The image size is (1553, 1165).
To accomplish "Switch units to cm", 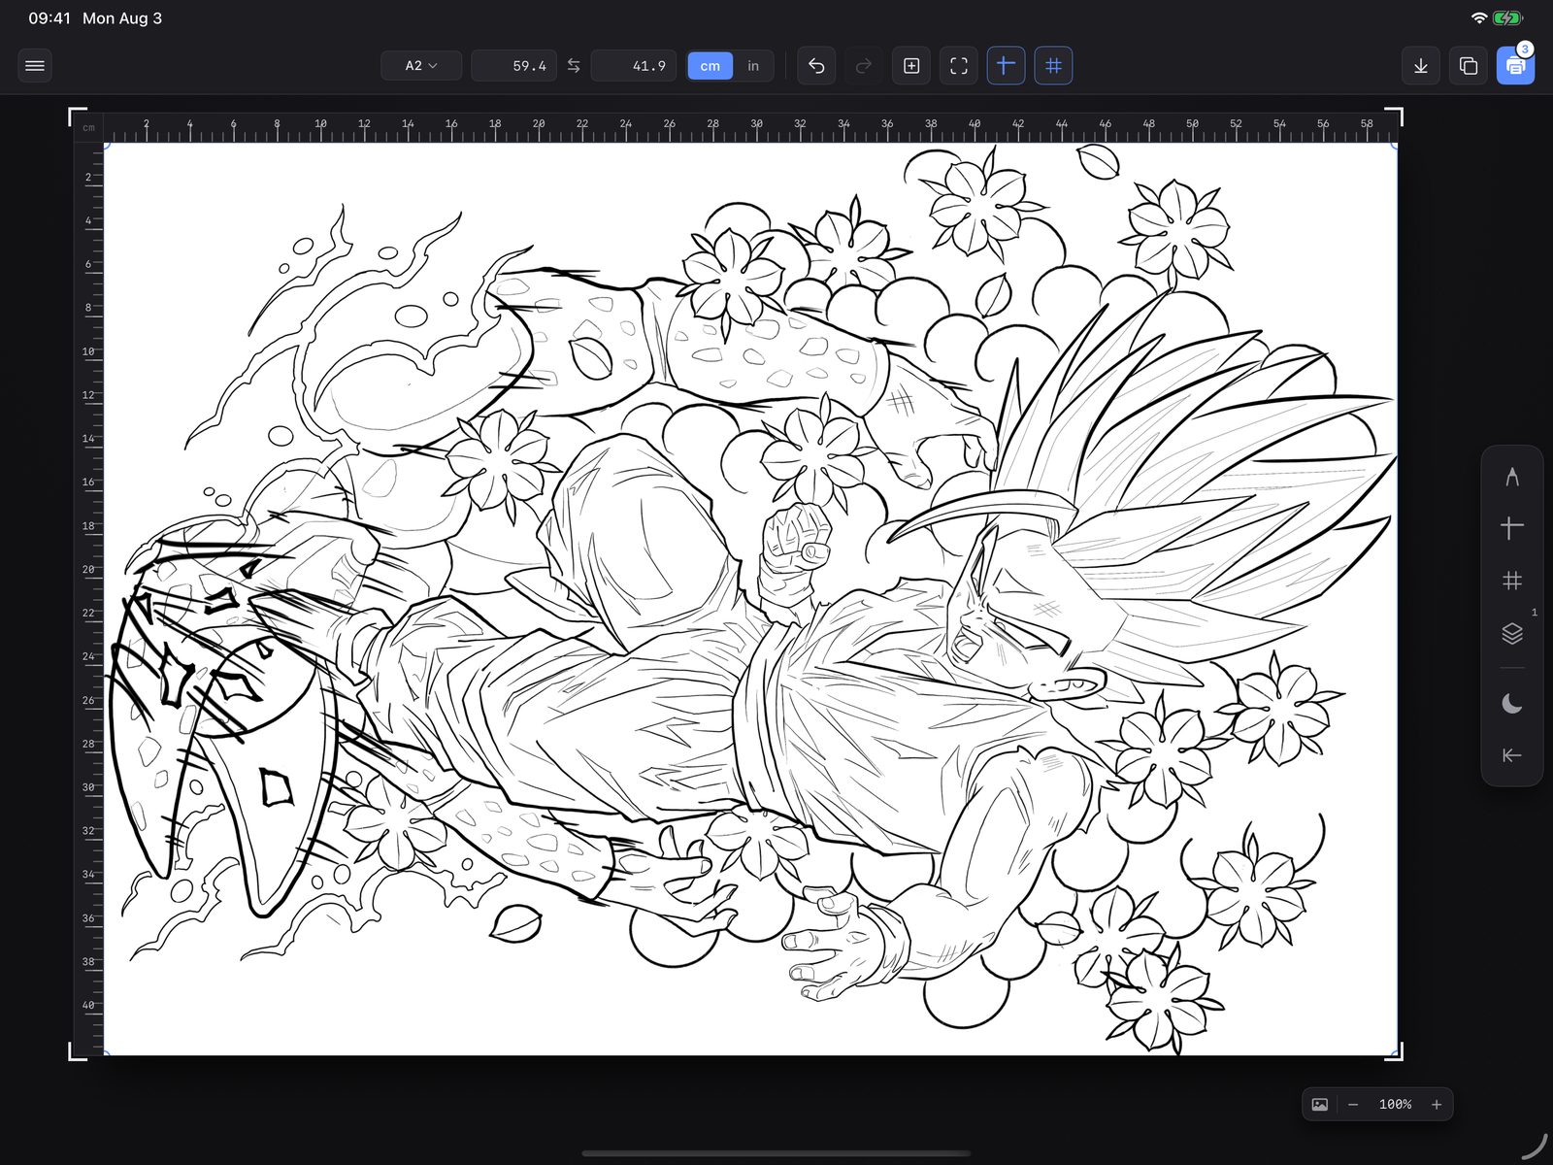I will pyautogui.click(x=710, y=66).
